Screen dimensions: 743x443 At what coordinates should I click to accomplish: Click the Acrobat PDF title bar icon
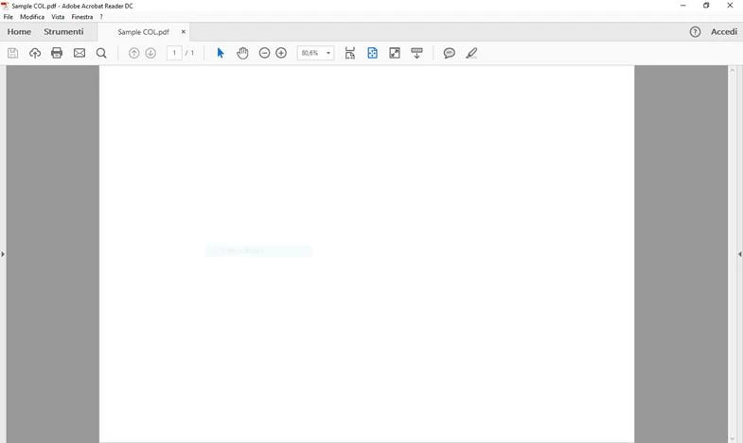click(6, 6)
